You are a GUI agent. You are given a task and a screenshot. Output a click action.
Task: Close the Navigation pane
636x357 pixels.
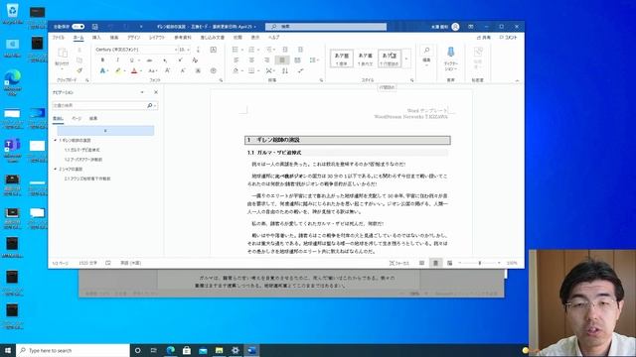(x=156, y=92)
